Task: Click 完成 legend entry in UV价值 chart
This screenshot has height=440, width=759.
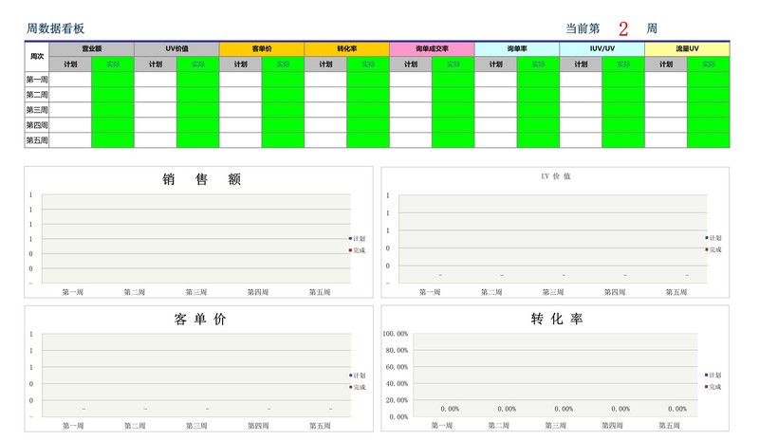Action: click(713, 249)
